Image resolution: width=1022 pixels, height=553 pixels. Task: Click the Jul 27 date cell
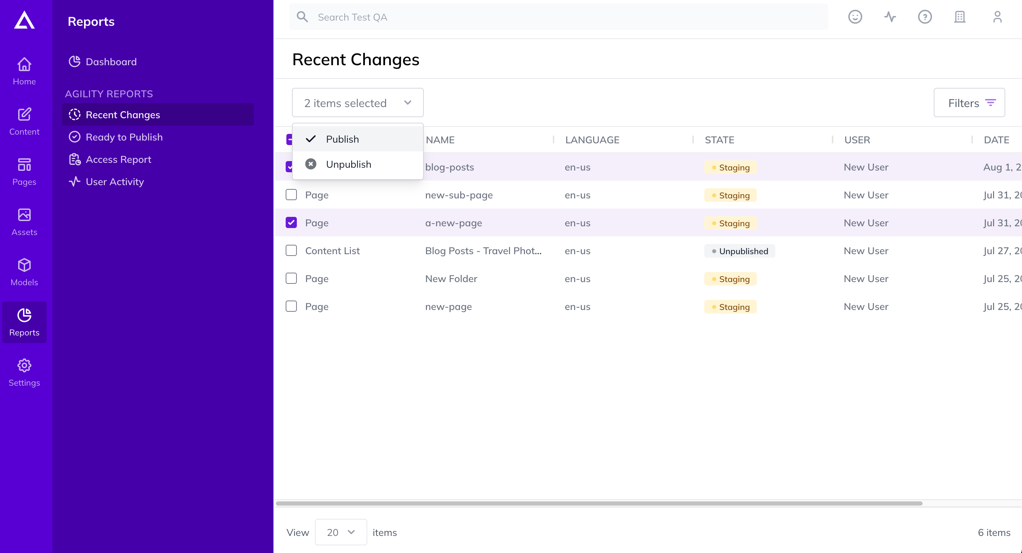pyautogui.click(x=1002, y=251)
